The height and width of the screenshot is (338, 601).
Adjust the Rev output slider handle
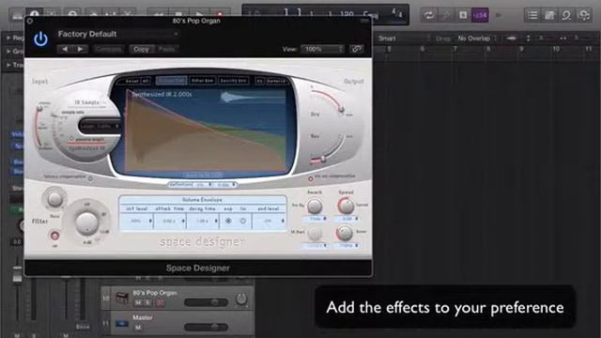[323, 159]
